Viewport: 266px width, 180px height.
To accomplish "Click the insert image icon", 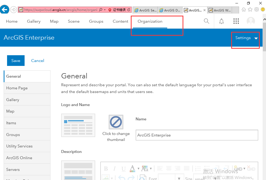I will click(x=106, y=177).
